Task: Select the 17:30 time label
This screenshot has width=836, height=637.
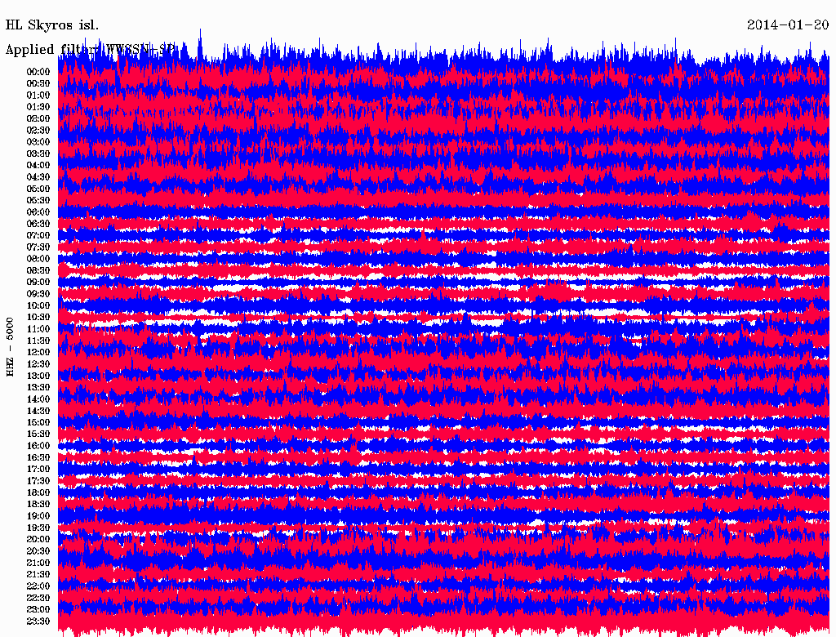Action: (x=38, y=481)
